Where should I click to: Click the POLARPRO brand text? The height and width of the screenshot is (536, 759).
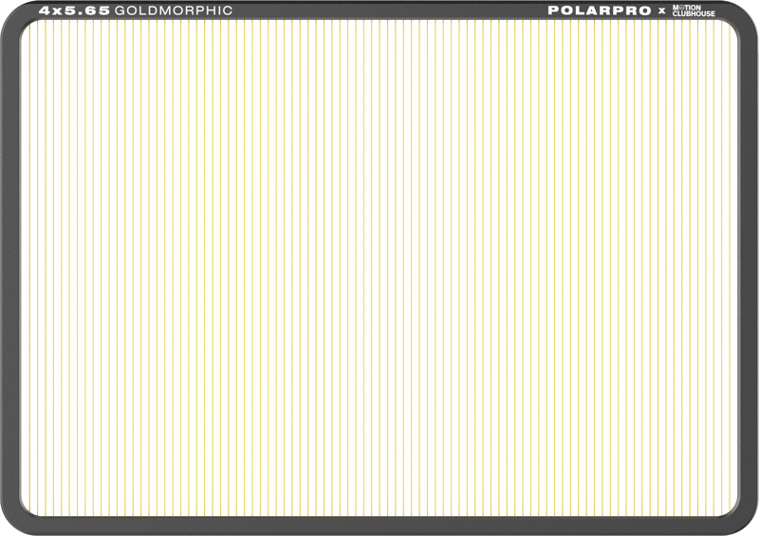tap(600, 10)
